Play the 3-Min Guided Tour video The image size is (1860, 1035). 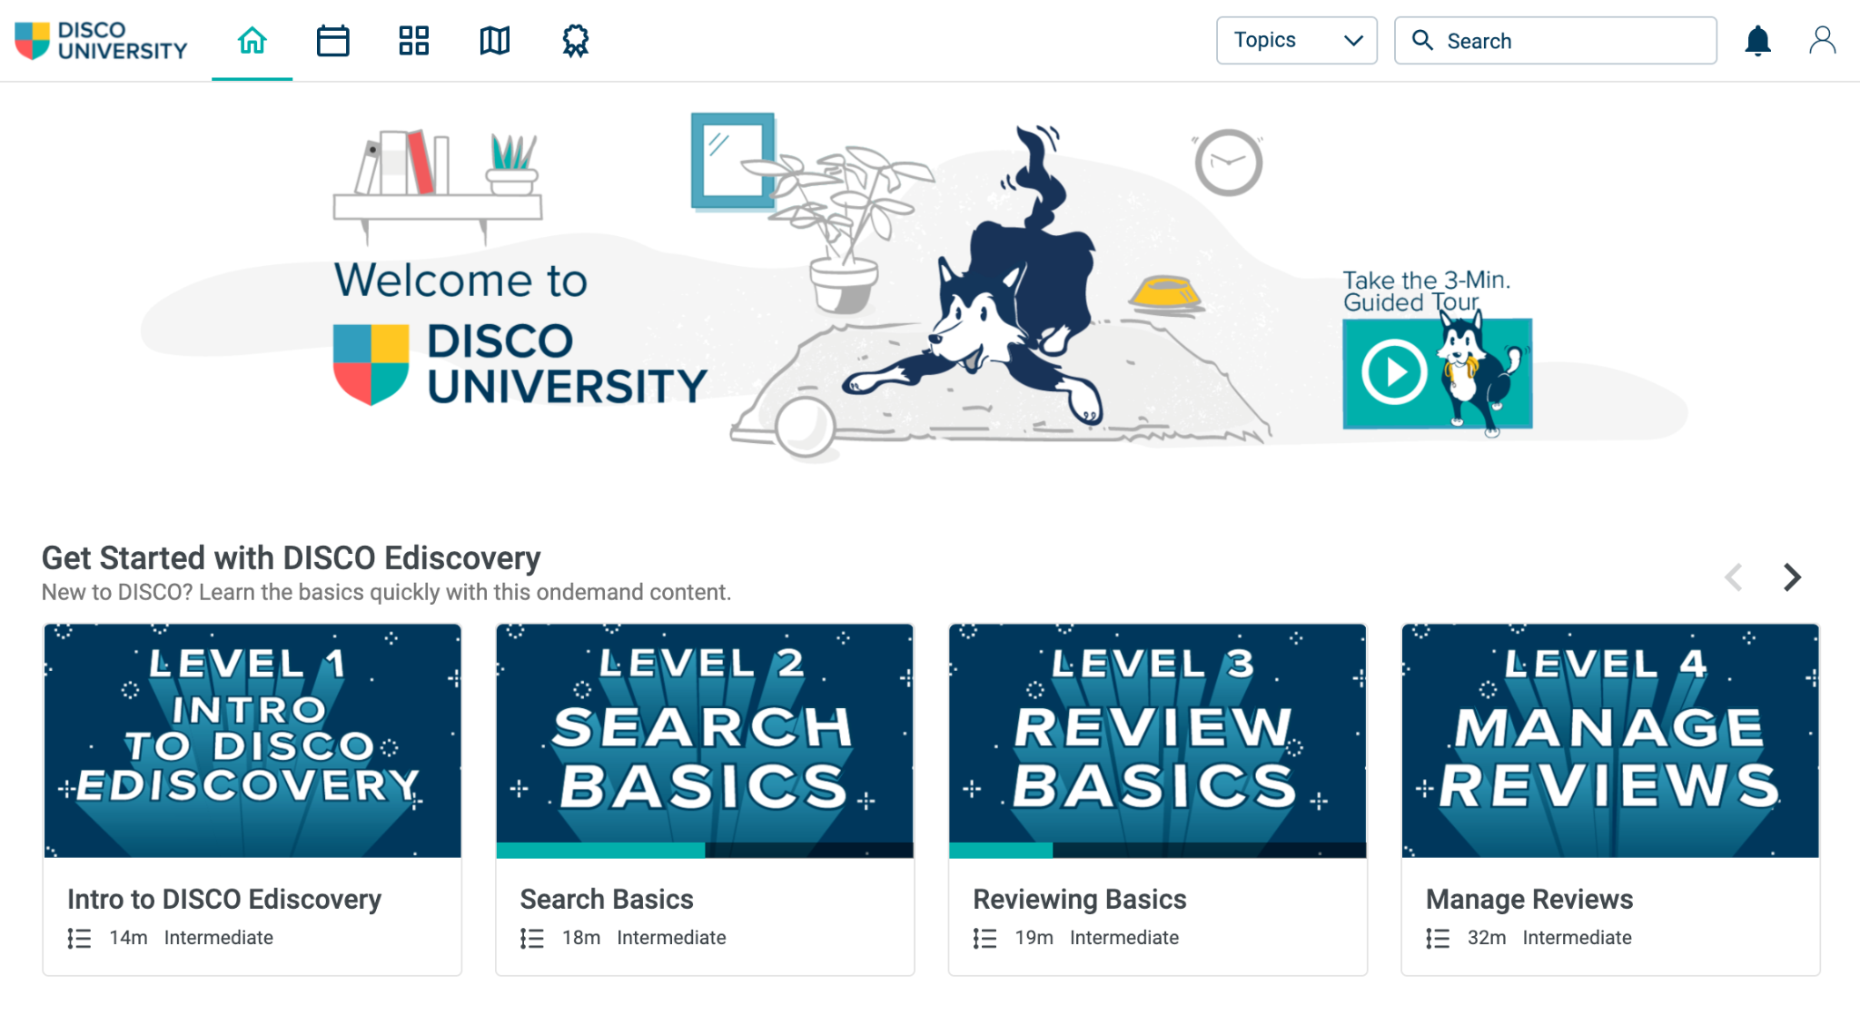[x=1393, y=372]
